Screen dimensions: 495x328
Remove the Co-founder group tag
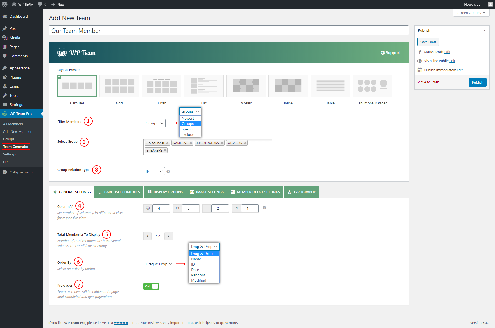[167, 143]
